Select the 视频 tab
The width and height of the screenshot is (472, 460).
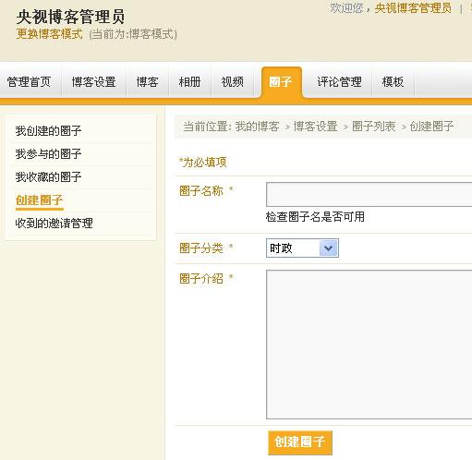tap(233, 82)
